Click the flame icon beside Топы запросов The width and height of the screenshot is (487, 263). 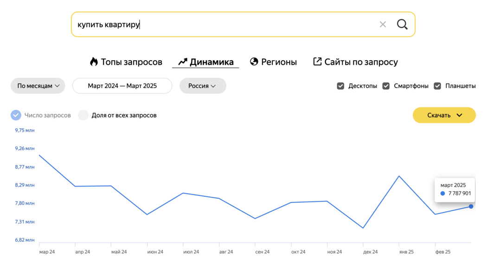(x=94, y=62)
